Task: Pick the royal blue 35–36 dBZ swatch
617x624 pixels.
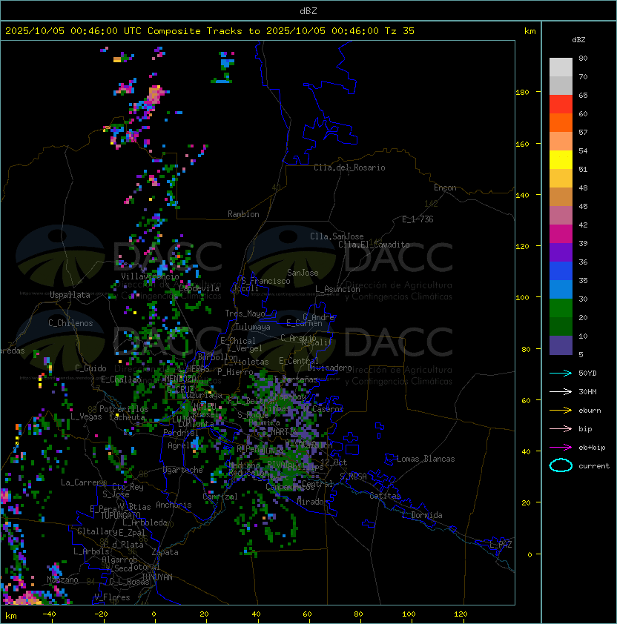Action: pos(561,271)
